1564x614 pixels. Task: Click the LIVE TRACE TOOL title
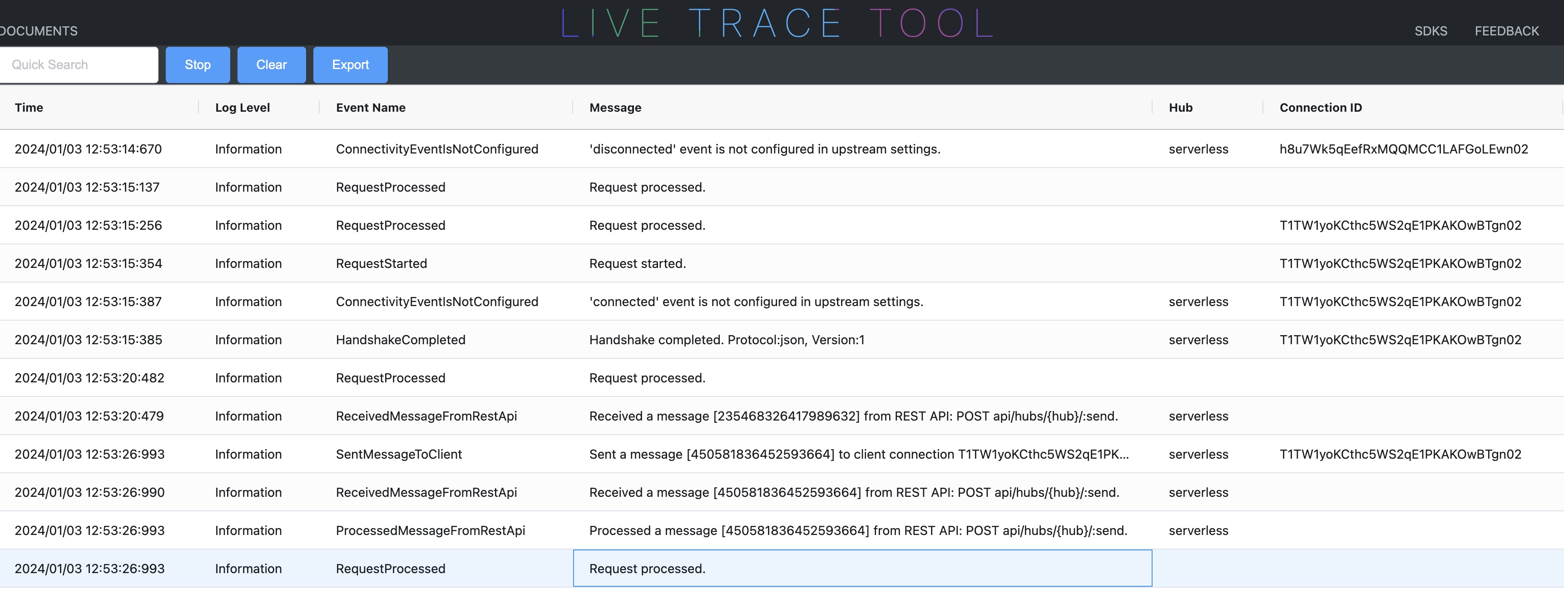click(777, 23)
